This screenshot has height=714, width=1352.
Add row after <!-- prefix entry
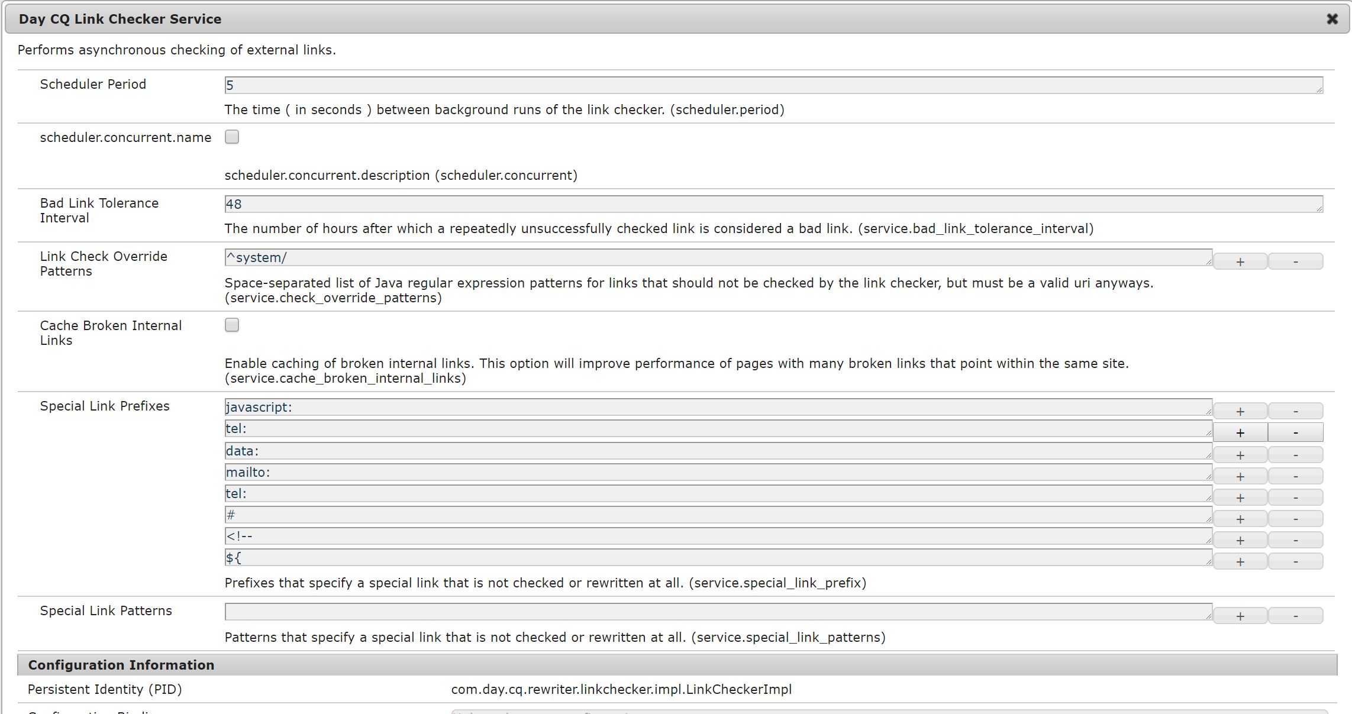pyautogui.click(x=1240, y=540)
